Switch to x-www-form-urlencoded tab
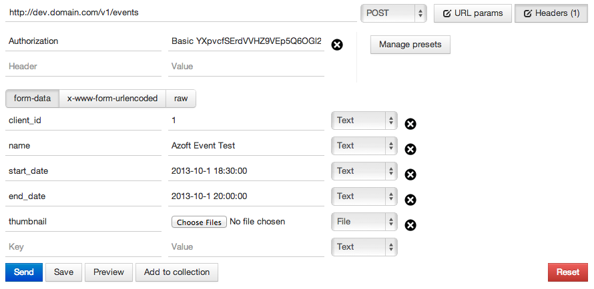Image resolution: width=594 pixels, height=289 pixels. 113,99
